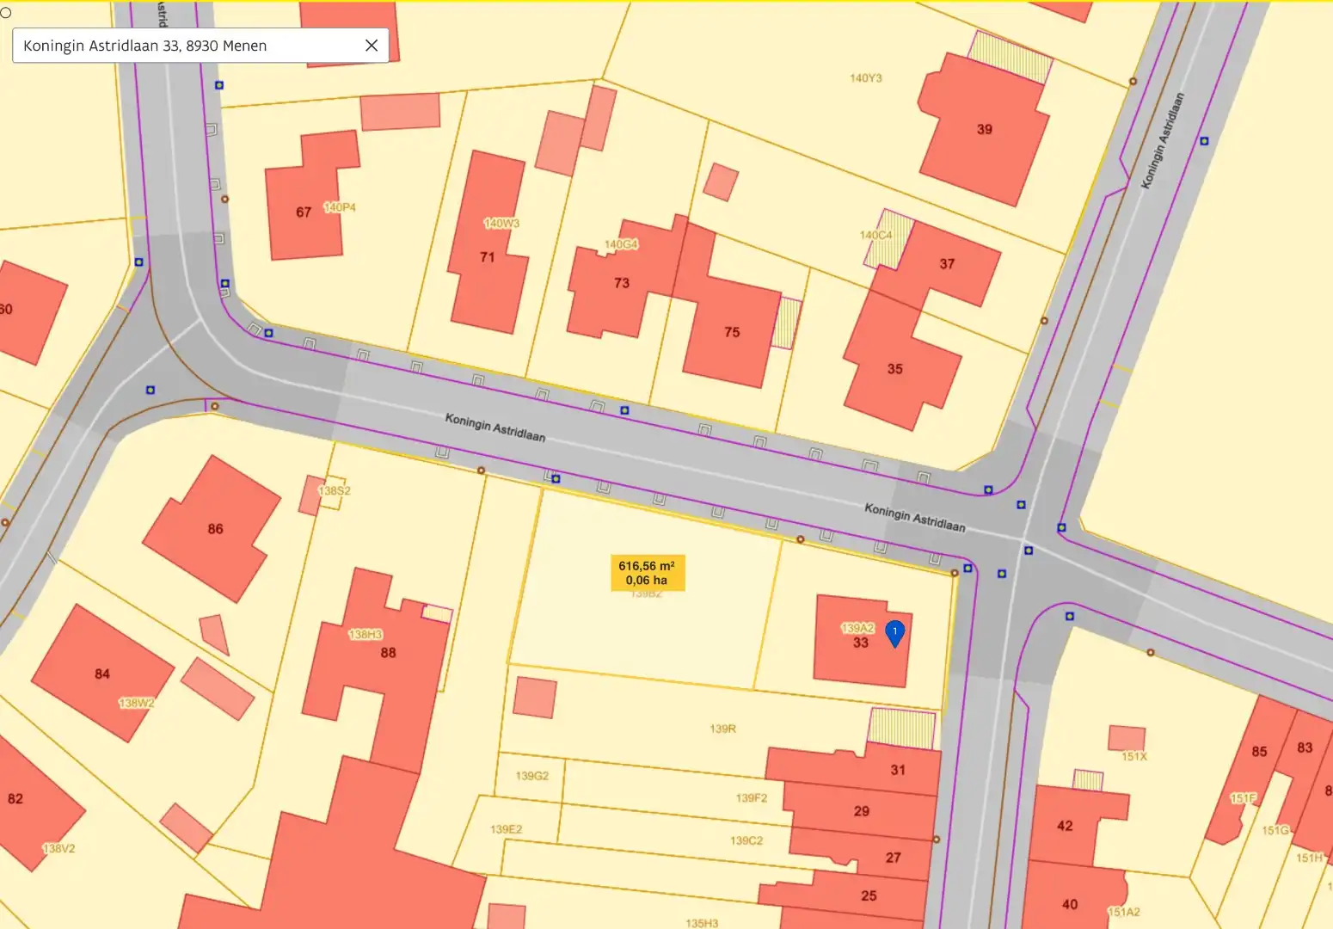Click the small circle icon in top-left corner
Screen dimensions: 1333x929
click(x=6, y=13)
